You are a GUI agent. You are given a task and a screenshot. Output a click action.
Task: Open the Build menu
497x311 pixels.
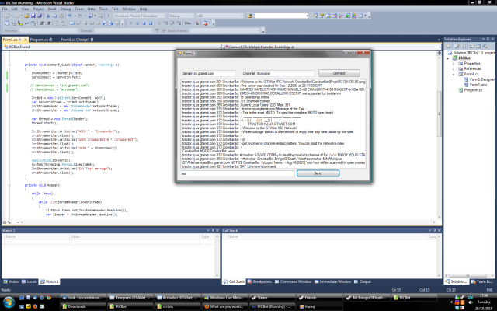(x=52, y=9)
